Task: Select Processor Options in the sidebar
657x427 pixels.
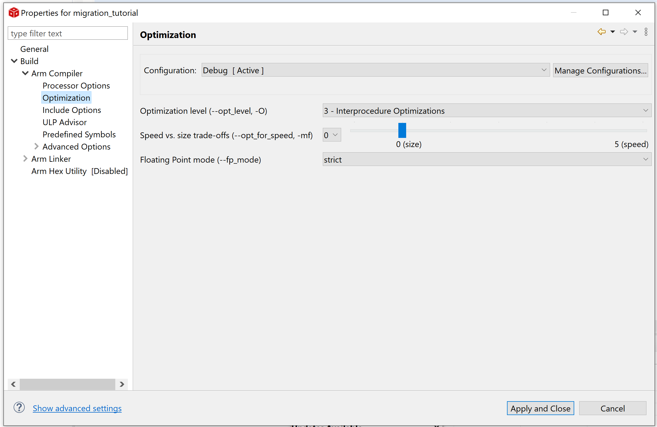Action: (x=76, y=85)
